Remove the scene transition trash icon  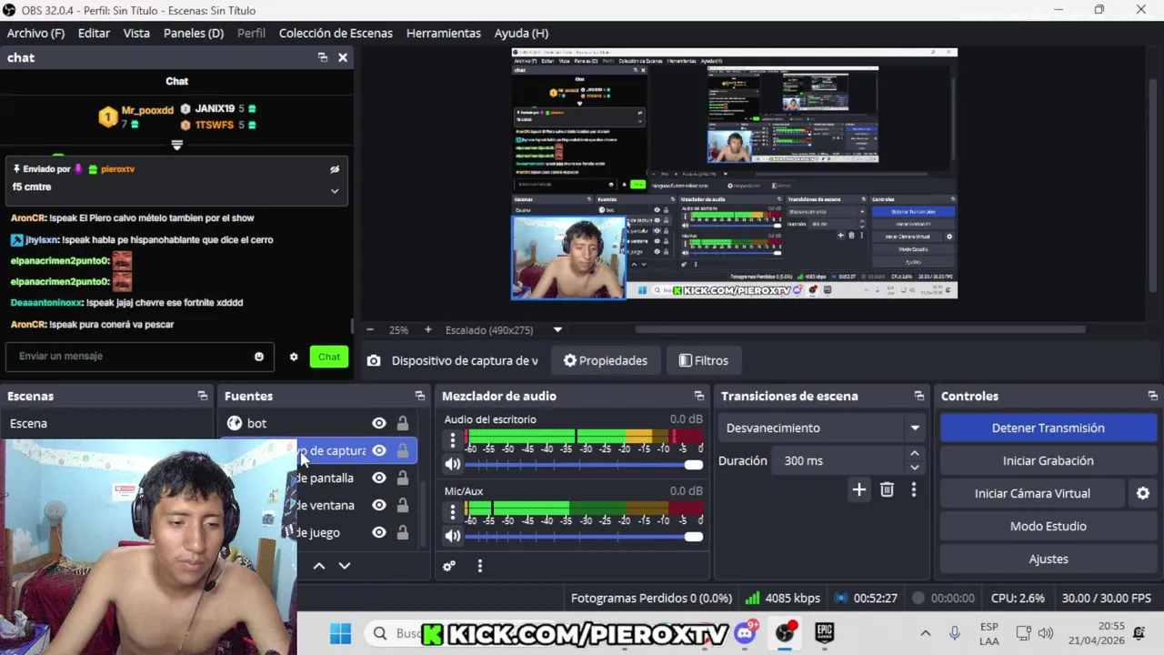click(x=887, y=490)
